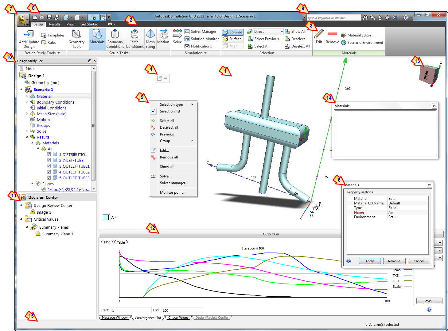Choose Monitor point... in context menu
The image size is (448, 331).
click(173, 192)
